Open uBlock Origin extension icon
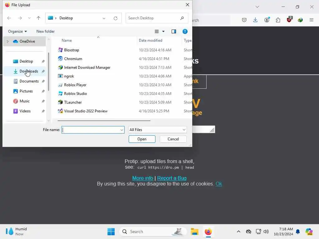319x239 pixels. (x=289, y=20)
